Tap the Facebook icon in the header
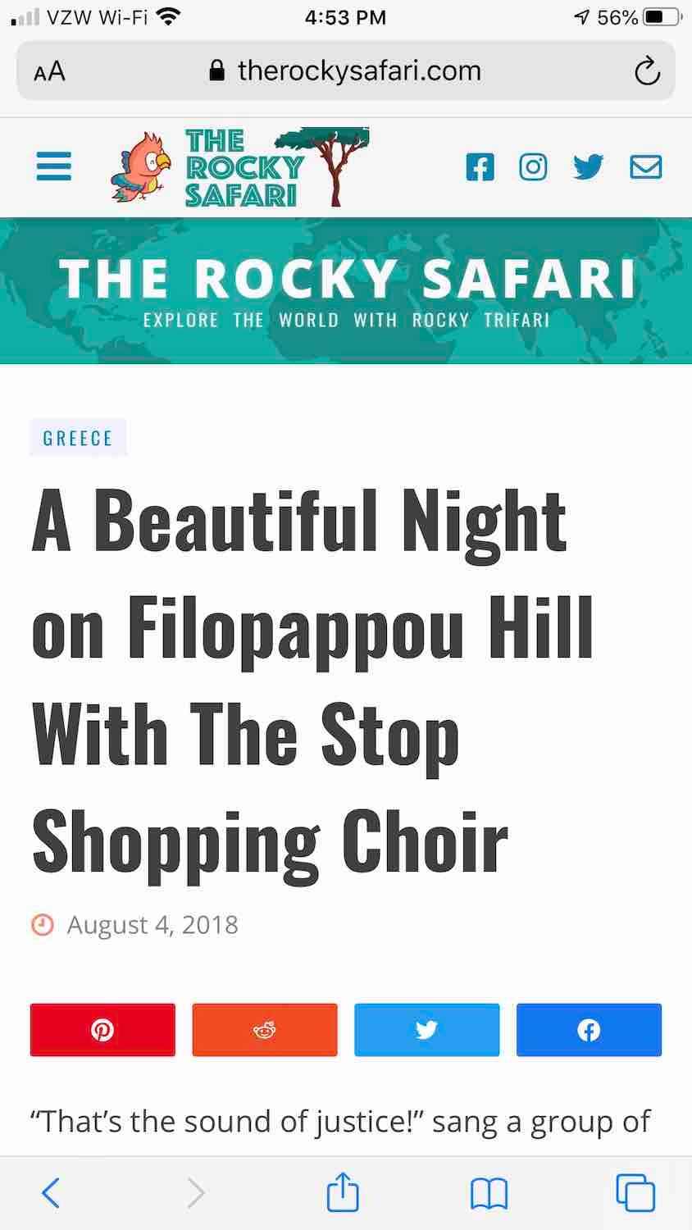This screenshot has height=1230, width=692. pyautogui.click(x=480, y=167)
